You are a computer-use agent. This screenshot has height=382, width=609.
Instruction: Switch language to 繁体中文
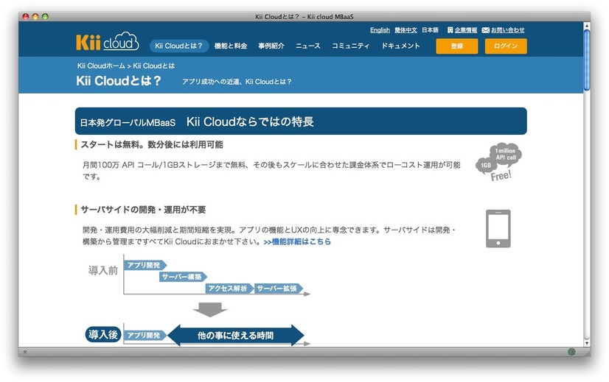(406, 30)
